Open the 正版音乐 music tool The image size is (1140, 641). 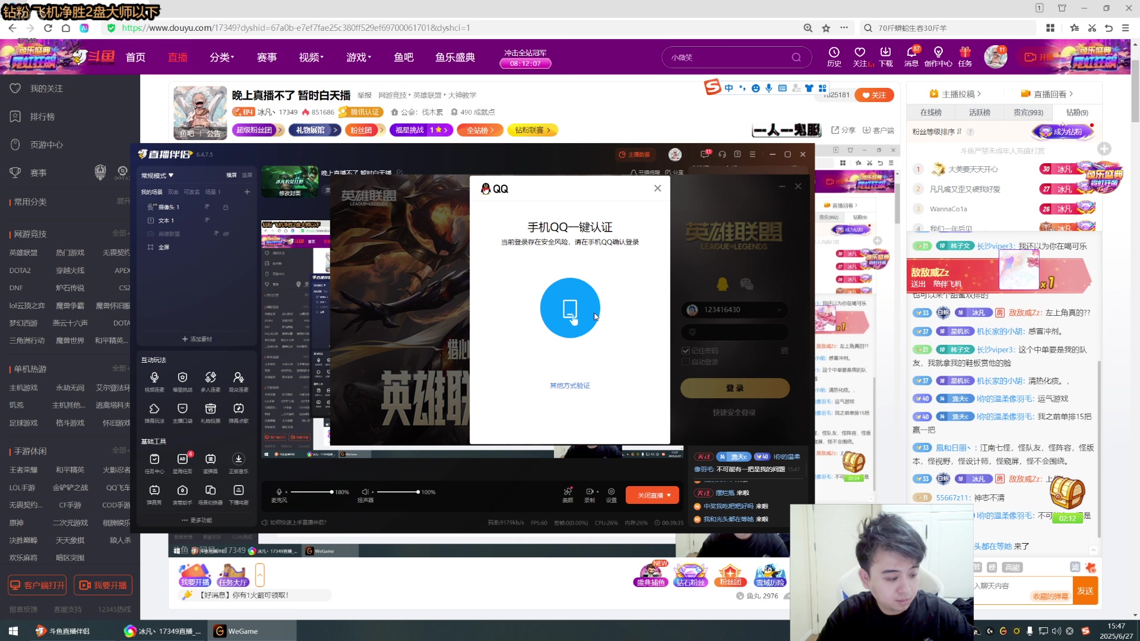238,463
